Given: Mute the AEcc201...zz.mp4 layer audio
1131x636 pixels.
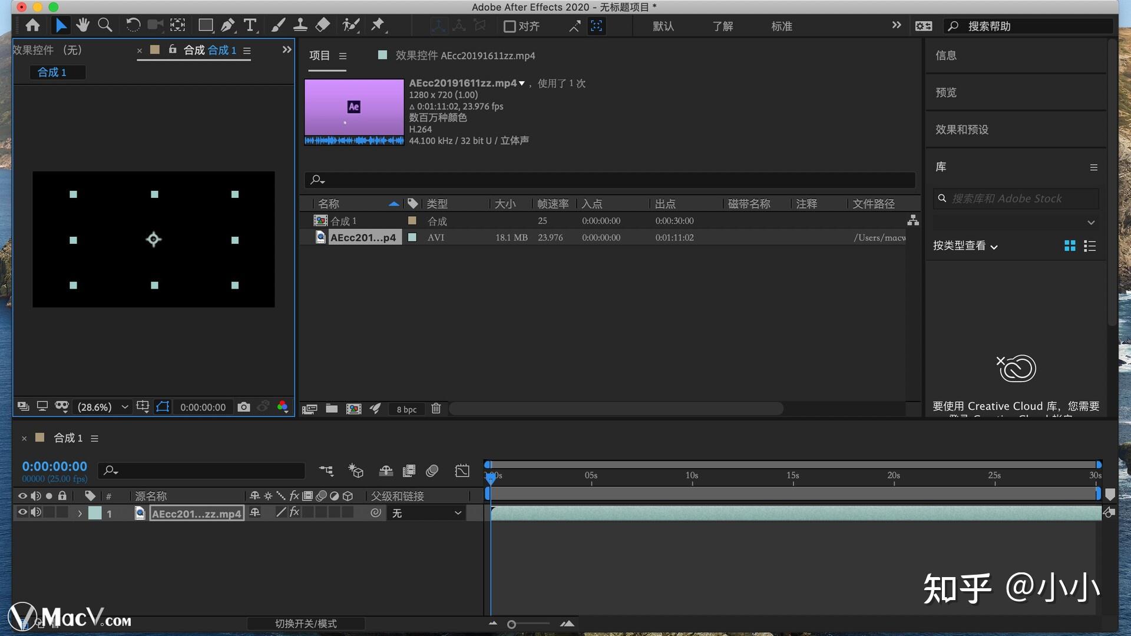Looking at the screenshot, I should point(36,512).
